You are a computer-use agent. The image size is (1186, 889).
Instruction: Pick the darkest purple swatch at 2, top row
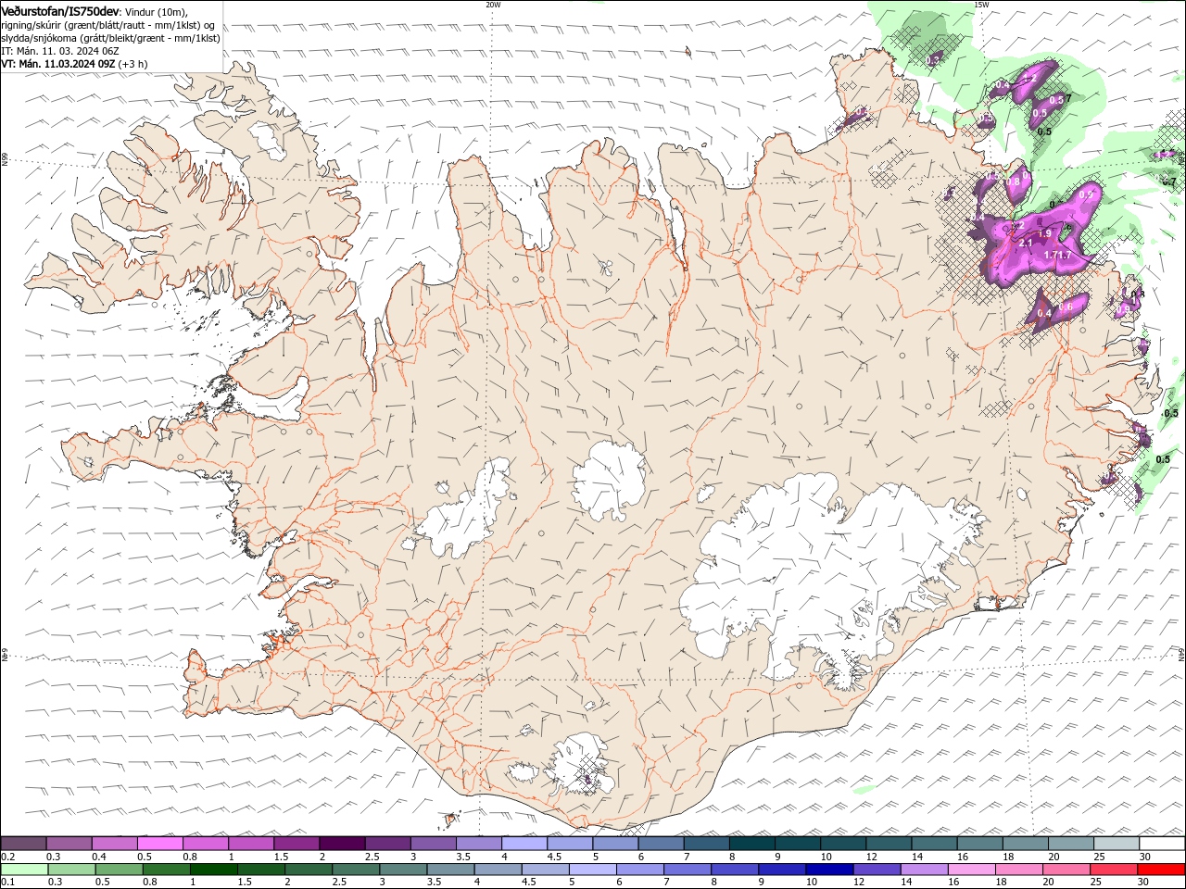342,844
